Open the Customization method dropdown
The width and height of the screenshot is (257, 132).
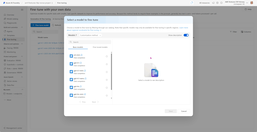(90, 35)
